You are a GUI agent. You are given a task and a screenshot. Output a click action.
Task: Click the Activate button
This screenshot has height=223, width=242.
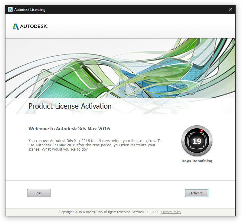tap(196, 193)
